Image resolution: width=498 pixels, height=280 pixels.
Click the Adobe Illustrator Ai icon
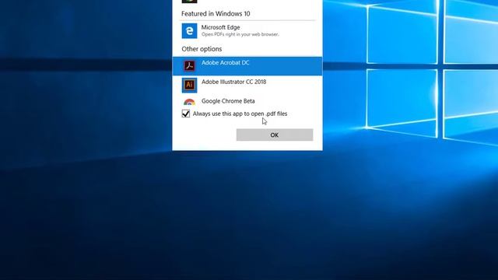coord(189,85)
